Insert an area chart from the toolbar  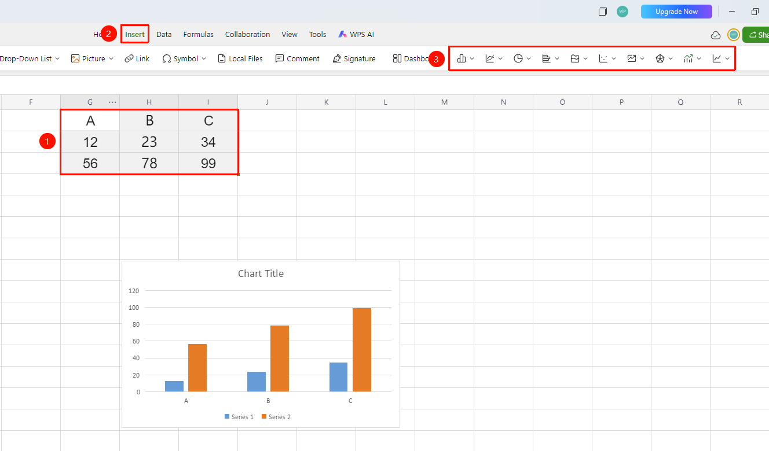575,58
